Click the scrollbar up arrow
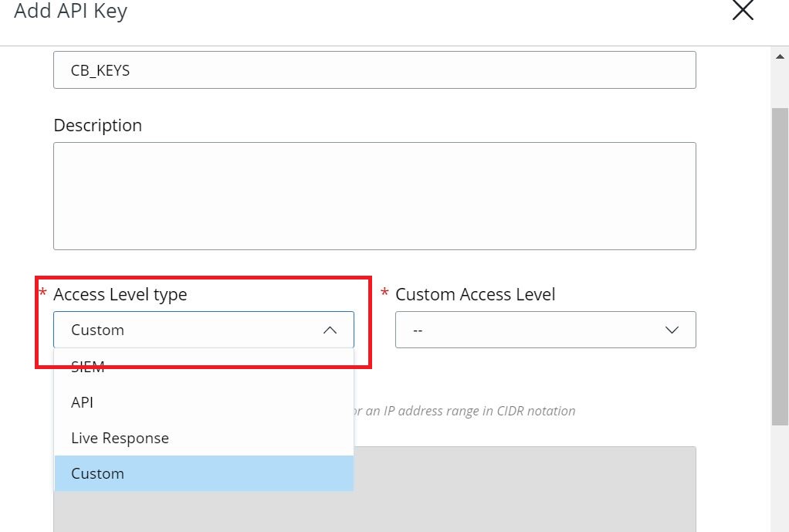This screenshot has width=789, height=532. (x=780, y=56)
